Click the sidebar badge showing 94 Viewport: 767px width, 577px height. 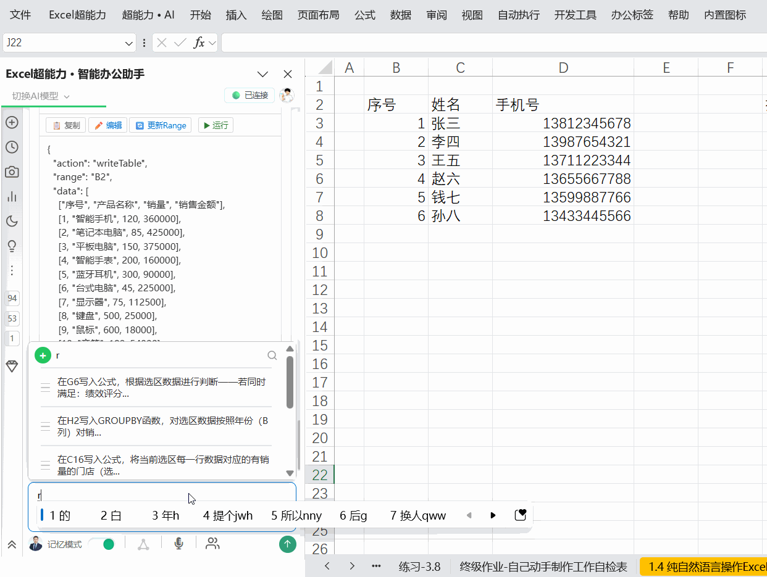[x=12, y=298]
